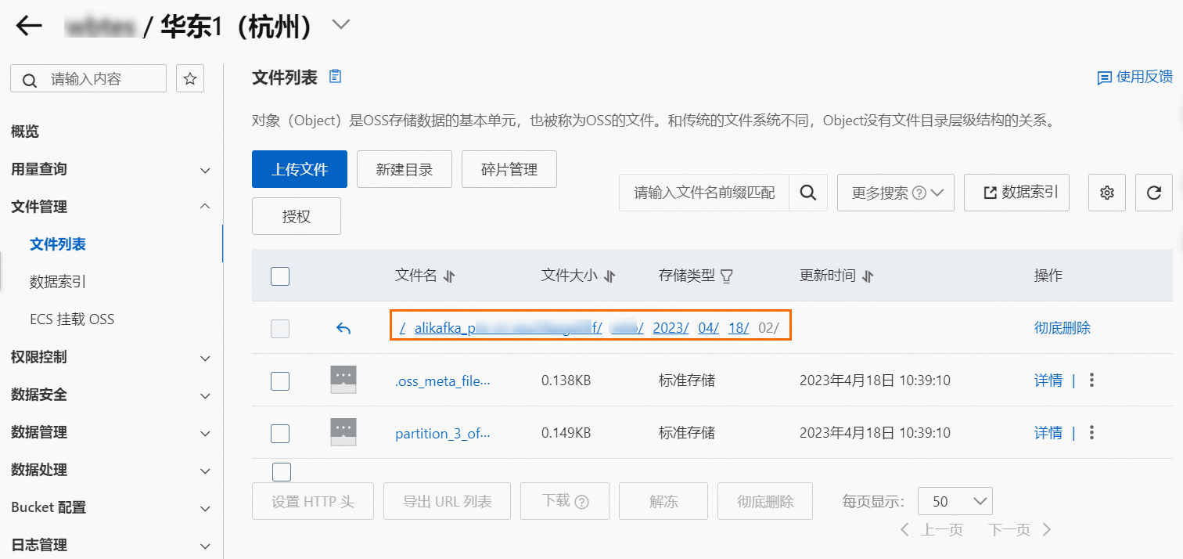Click the partition_3_of file type icon
The height and width of the screenshot is (559, 1183).
pos(343,432)
